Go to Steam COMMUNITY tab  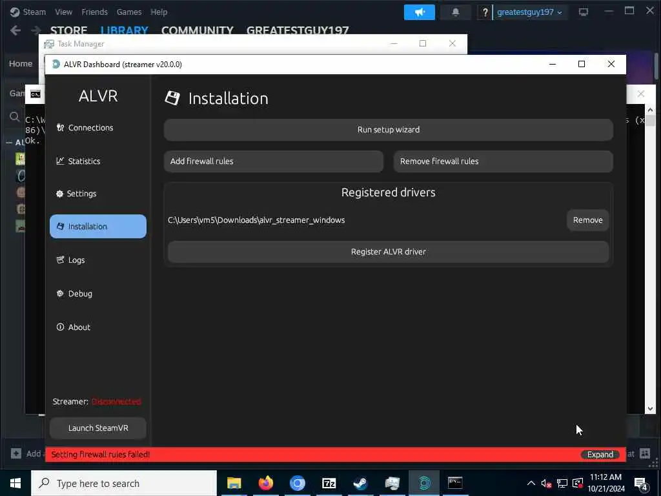click(198, 30)
